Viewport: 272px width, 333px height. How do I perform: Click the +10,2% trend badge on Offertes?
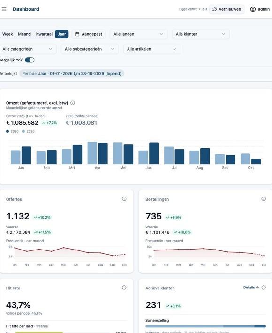42,217
